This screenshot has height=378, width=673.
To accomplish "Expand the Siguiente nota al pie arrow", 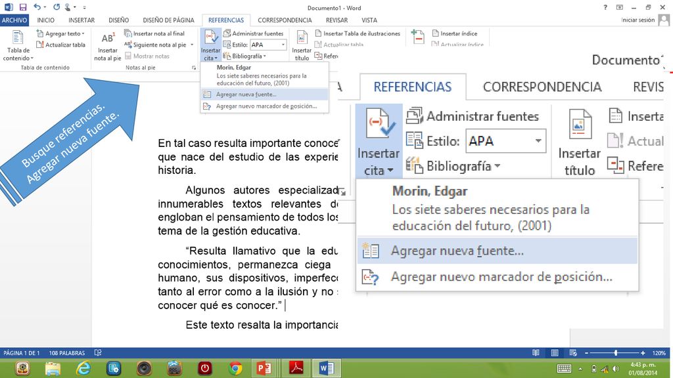I will (192, 45).
